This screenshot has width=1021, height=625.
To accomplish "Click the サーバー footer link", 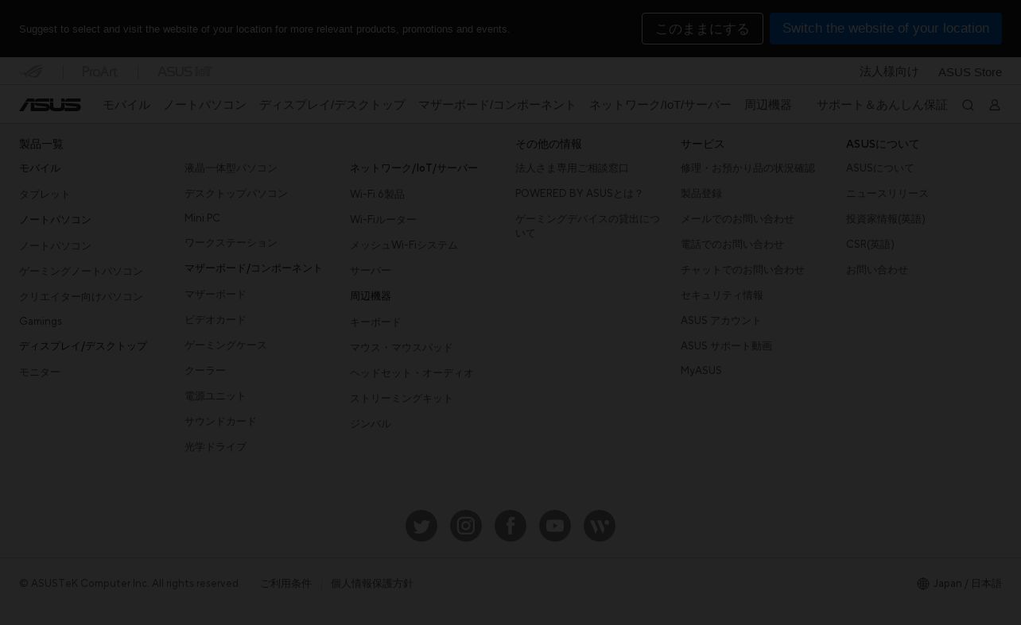I will pyautogui.click(x=371, y=271).
